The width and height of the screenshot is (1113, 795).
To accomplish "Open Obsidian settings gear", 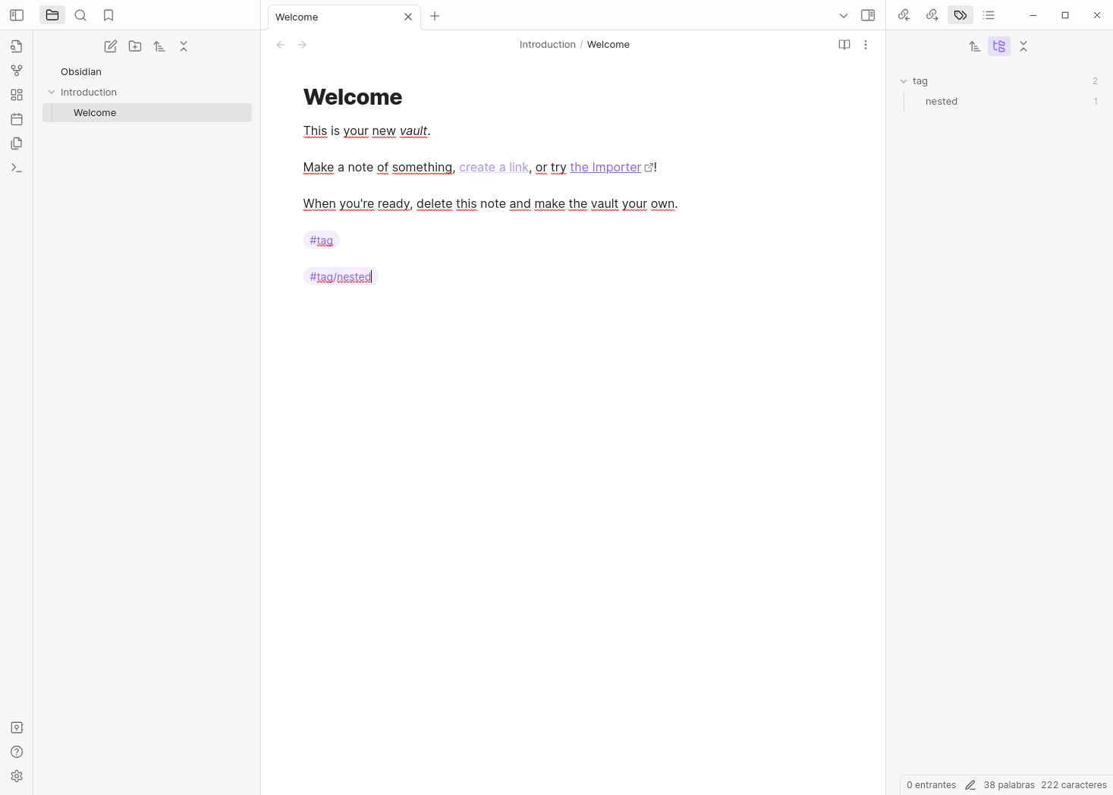I will coord(17,776).
